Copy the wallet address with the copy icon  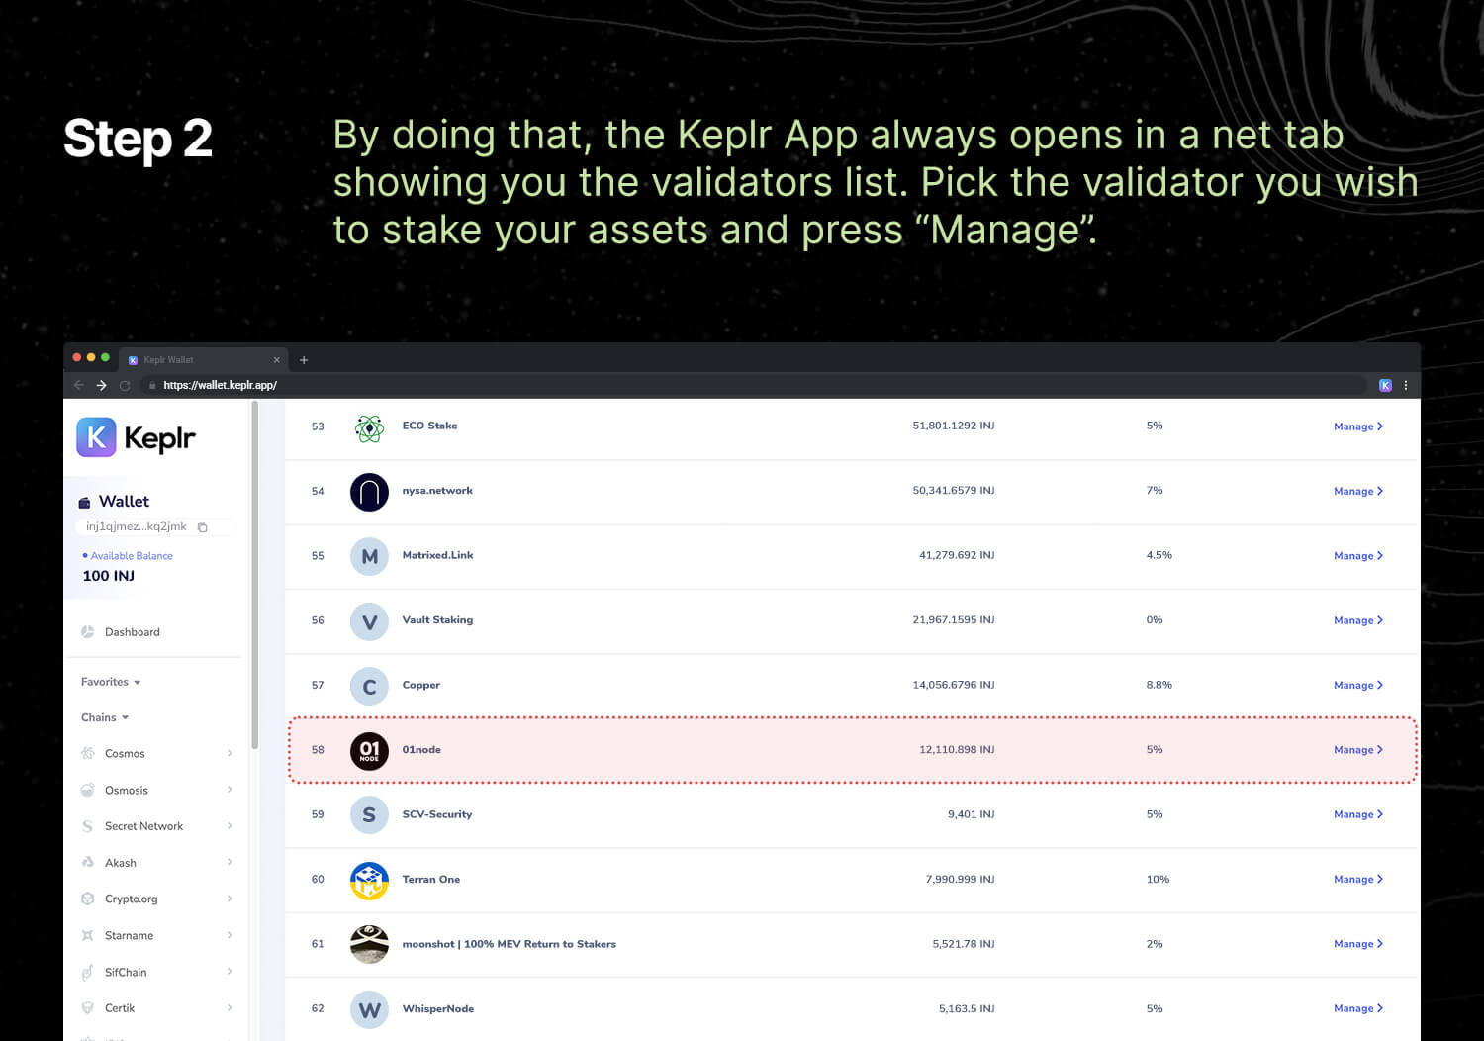(x=202, y=527)
